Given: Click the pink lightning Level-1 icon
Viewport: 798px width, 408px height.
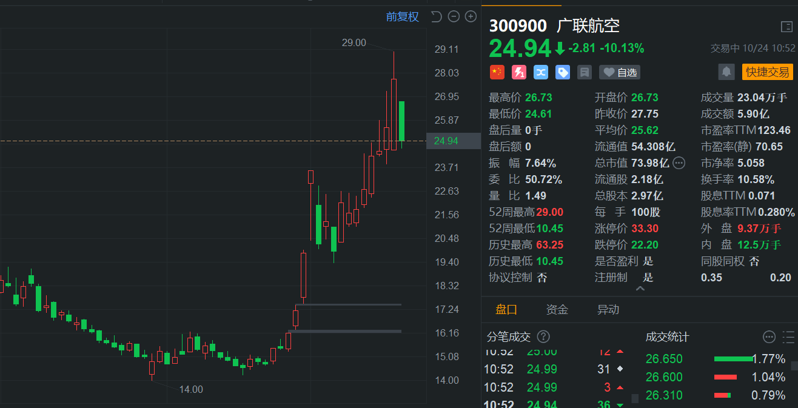Looking at the screenshot, I should 519,72.
